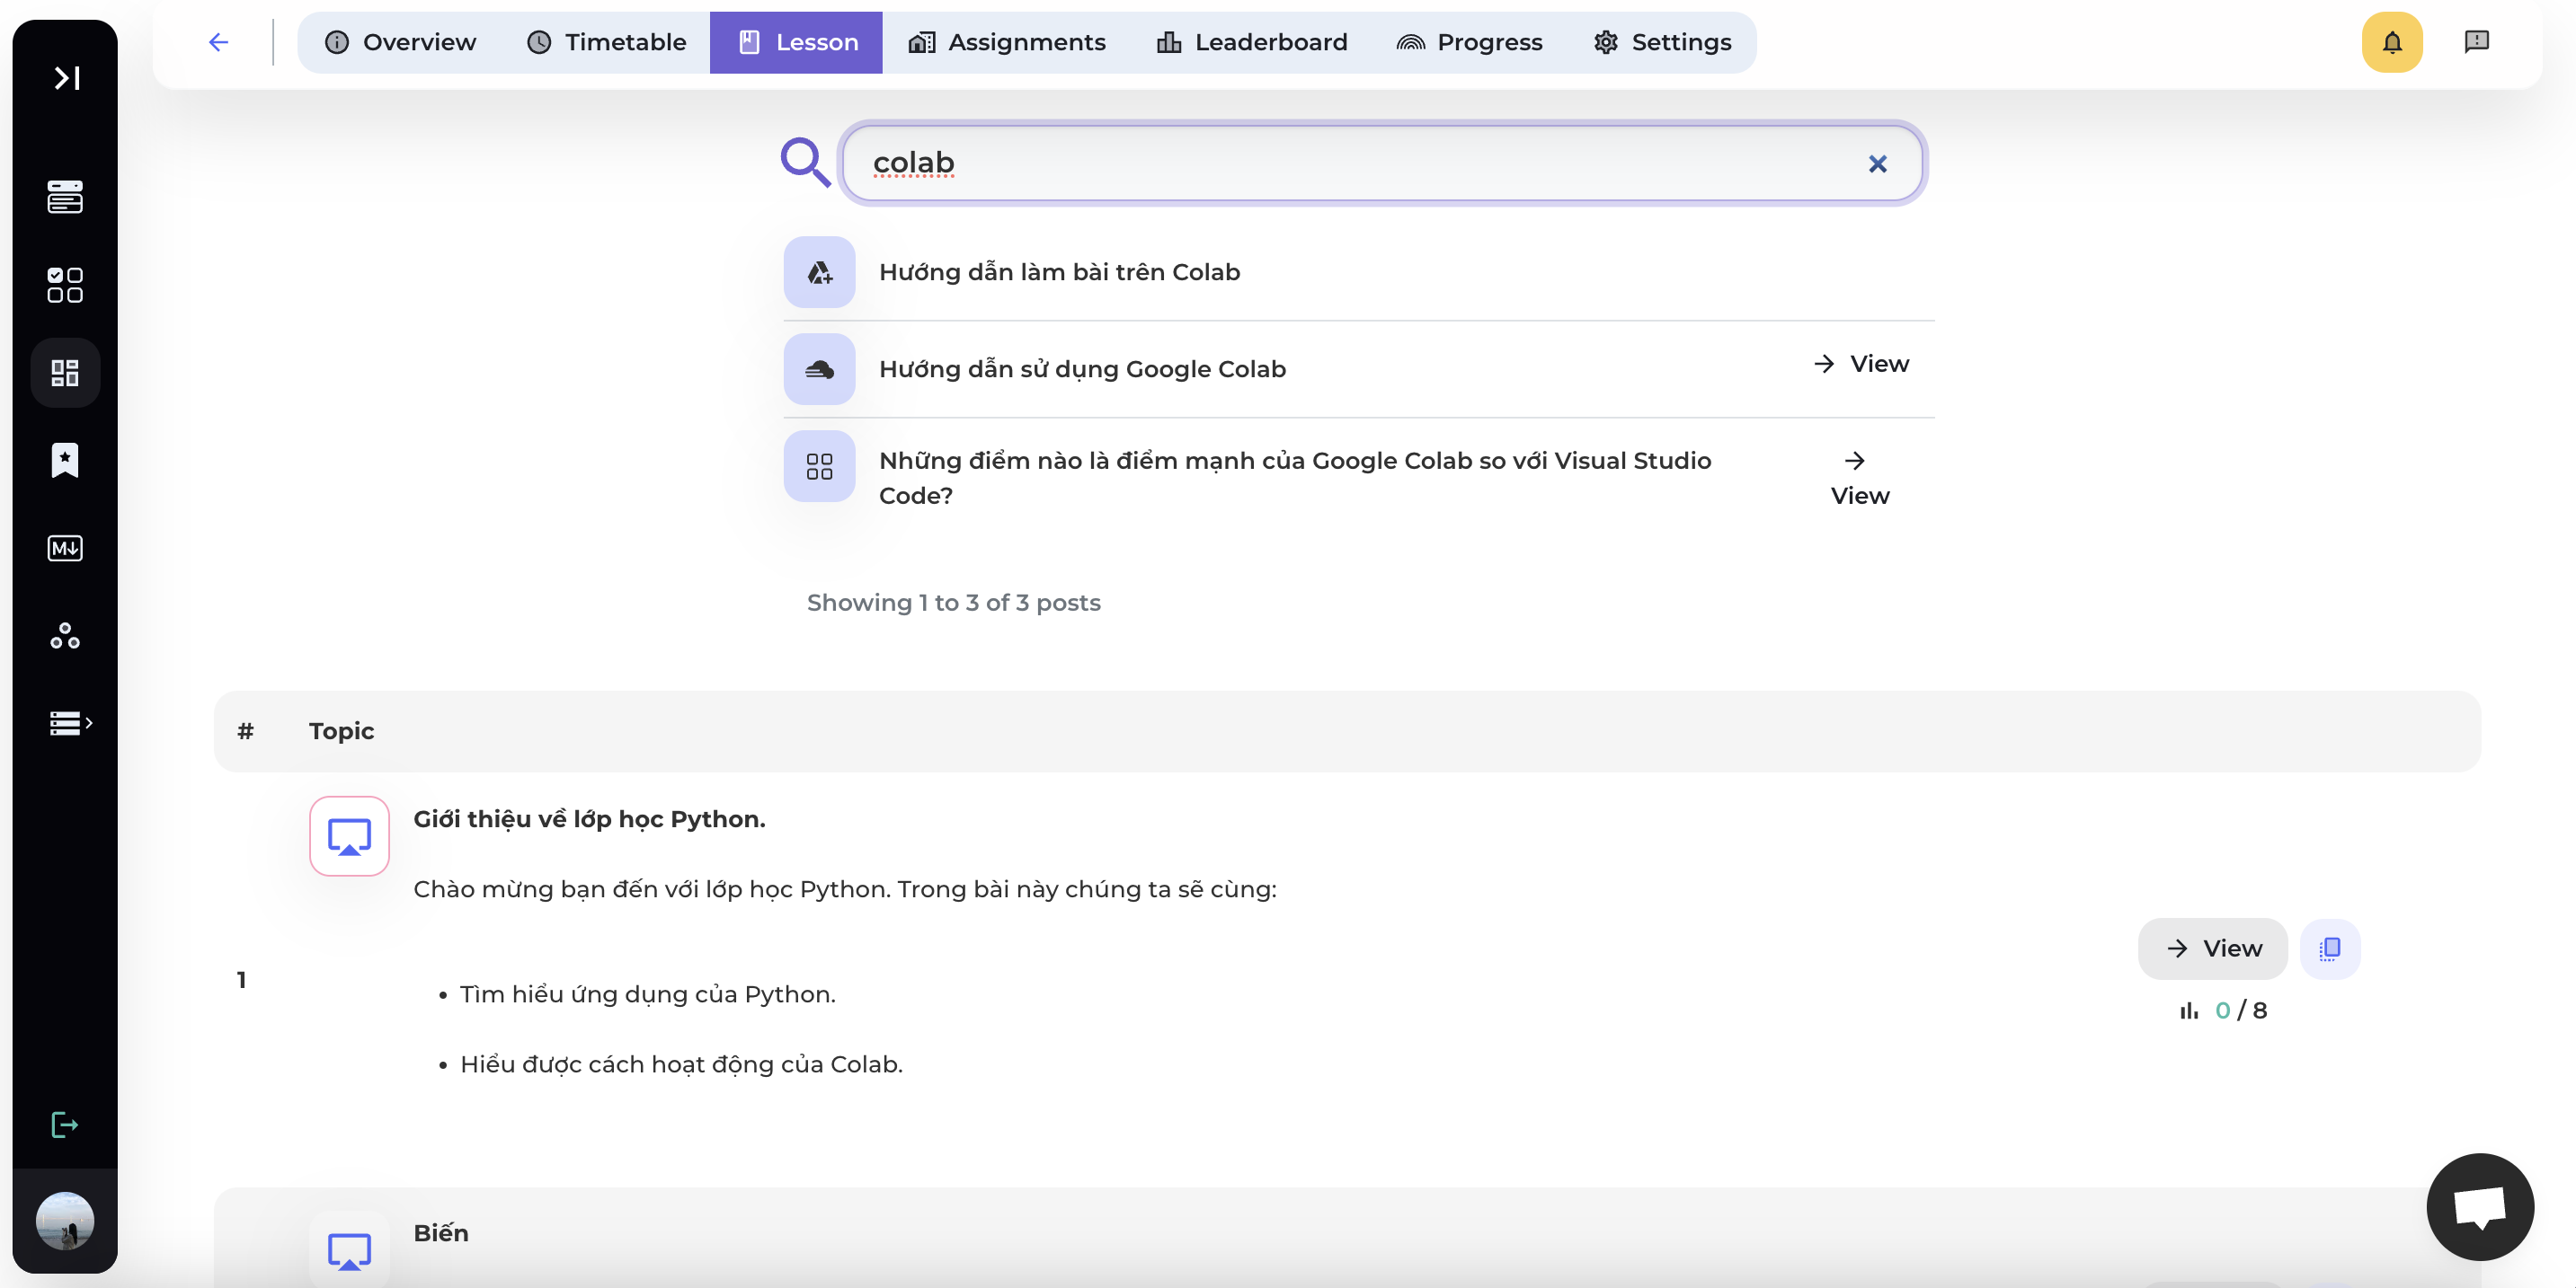Click the cloud icon of second result
Screen dimensions: 2576x1288
tap(819, 369)
